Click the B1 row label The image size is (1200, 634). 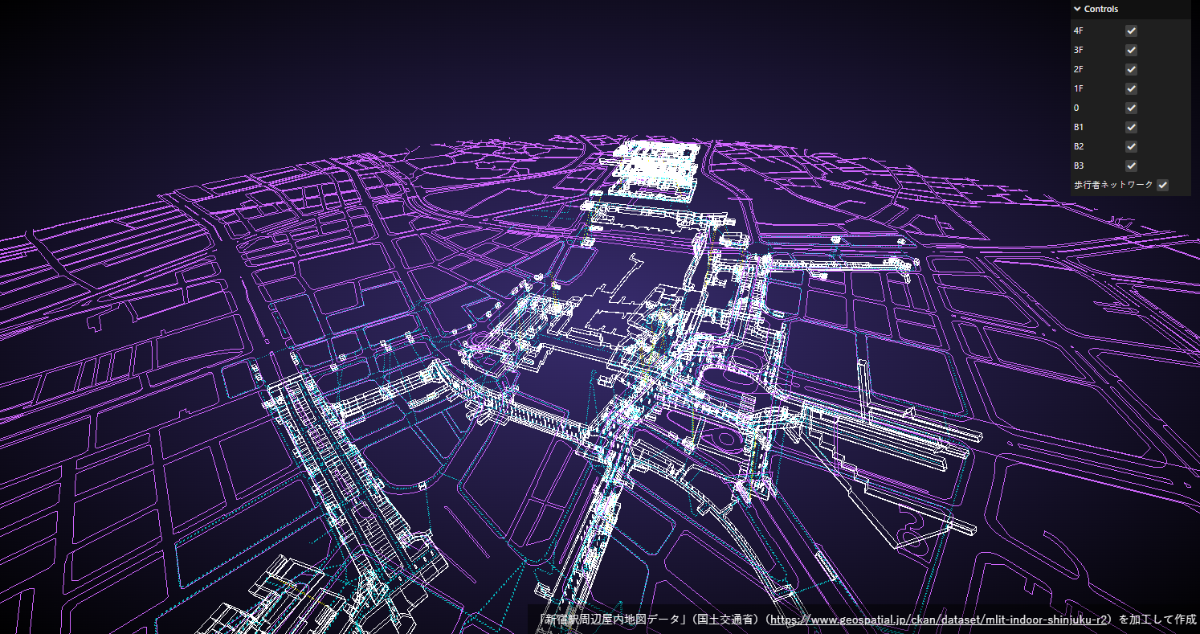coord(1079,127)
